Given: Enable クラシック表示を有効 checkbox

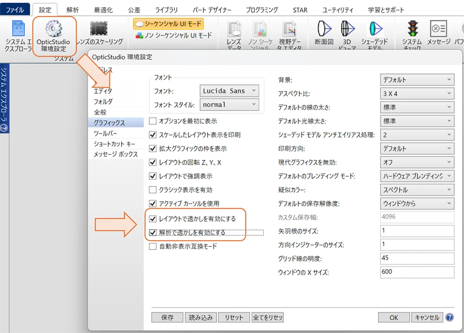Looking at the screenshot, I should tap(153, 190).
